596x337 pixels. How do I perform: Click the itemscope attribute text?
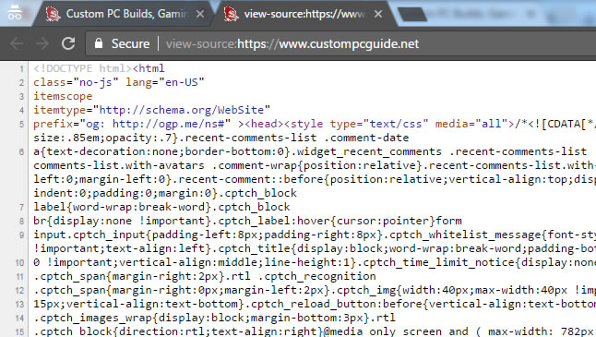click(x=63, y=96)
